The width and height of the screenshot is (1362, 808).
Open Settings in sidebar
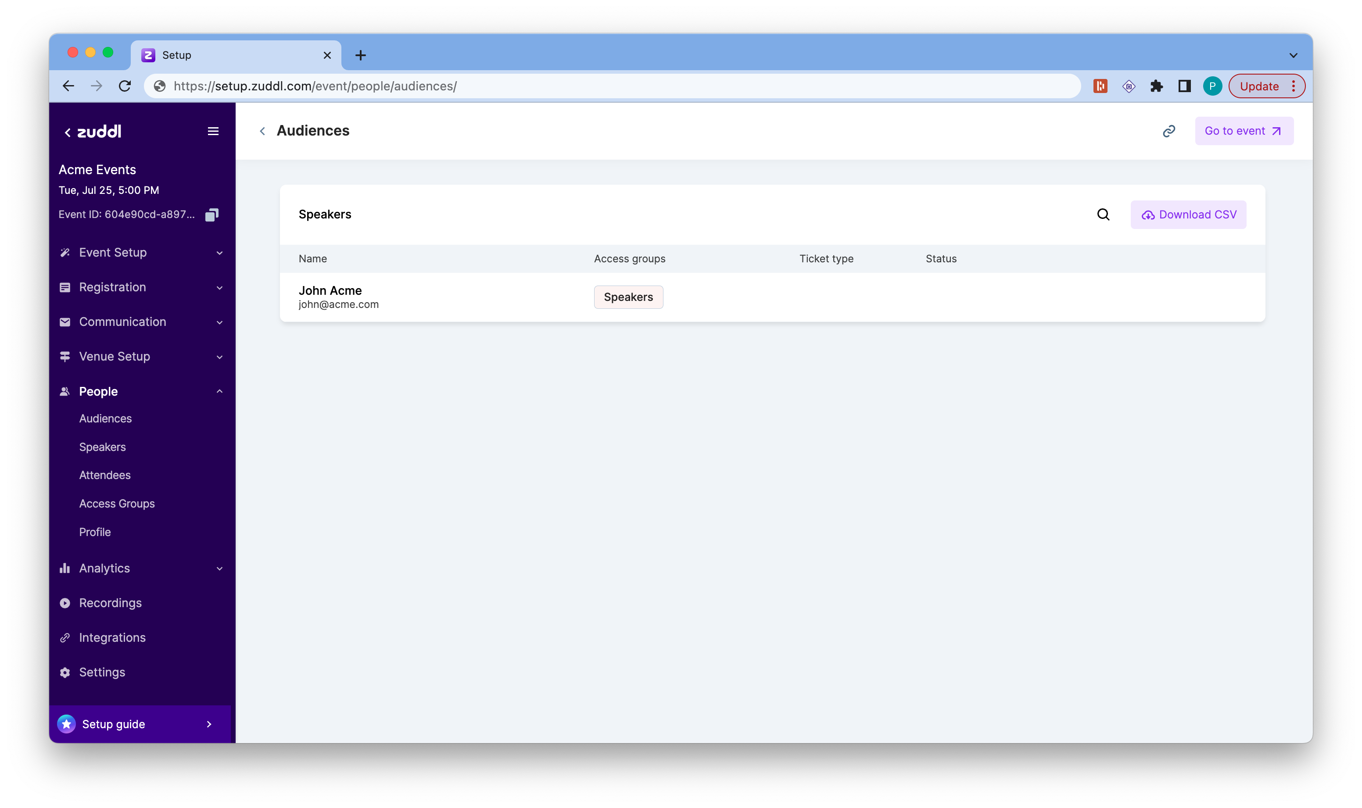102,672
